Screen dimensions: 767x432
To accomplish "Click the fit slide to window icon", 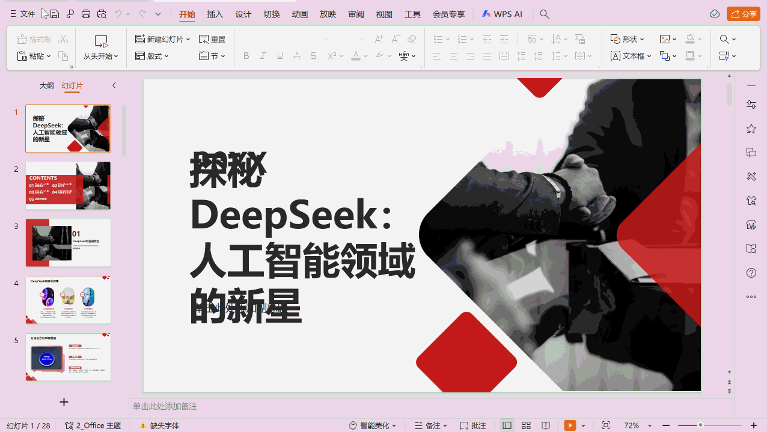I will click(x=605, y=425).
